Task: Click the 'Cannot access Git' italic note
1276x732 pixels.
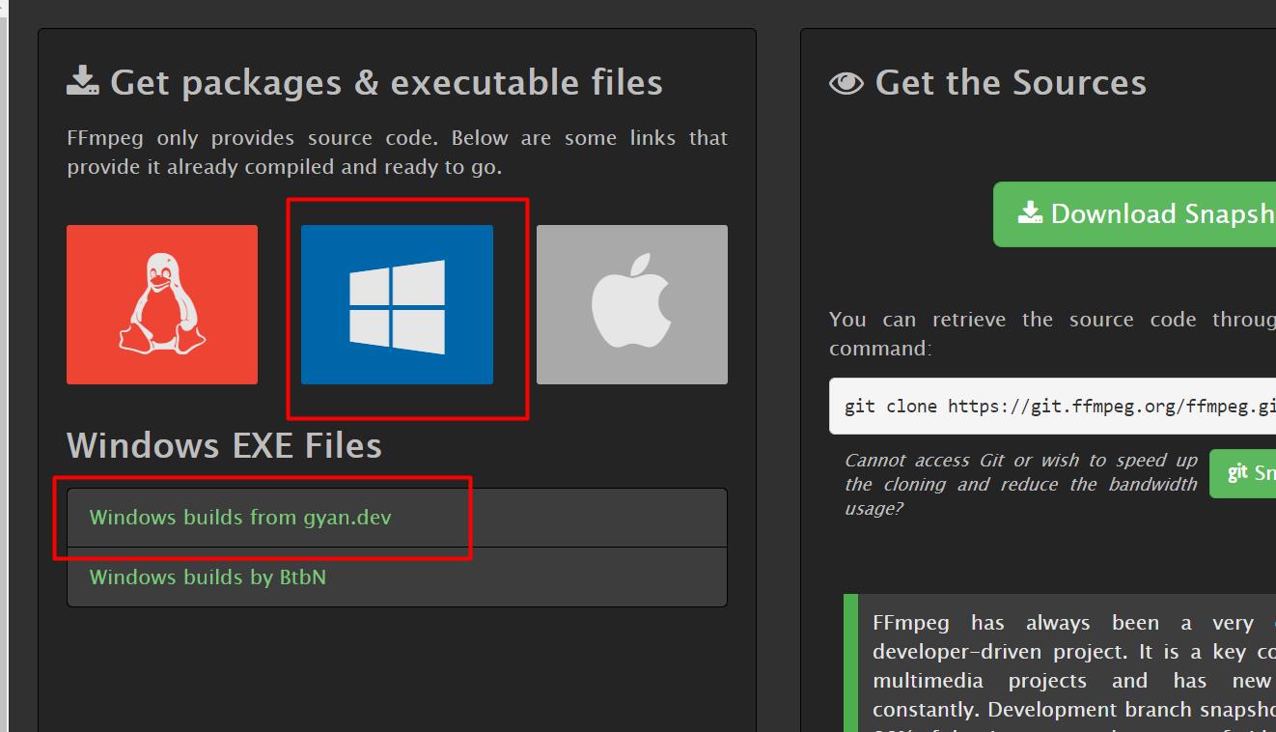Action: click(1020, 484)
